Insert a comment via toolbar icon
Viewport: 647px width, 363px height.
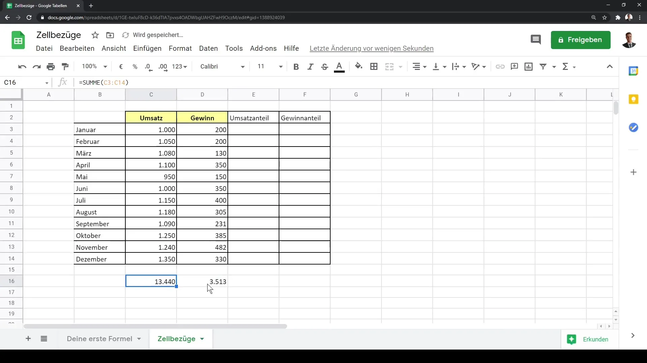[514, 67]
